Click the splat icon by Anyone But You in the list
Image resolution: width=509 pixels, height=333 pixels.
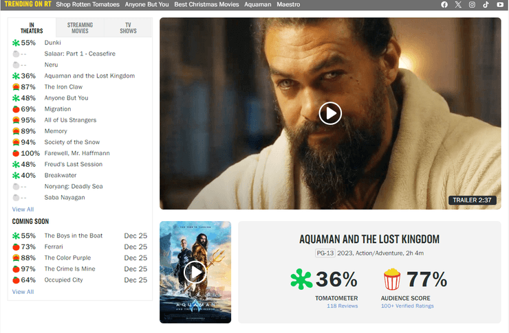coord(16,97)
